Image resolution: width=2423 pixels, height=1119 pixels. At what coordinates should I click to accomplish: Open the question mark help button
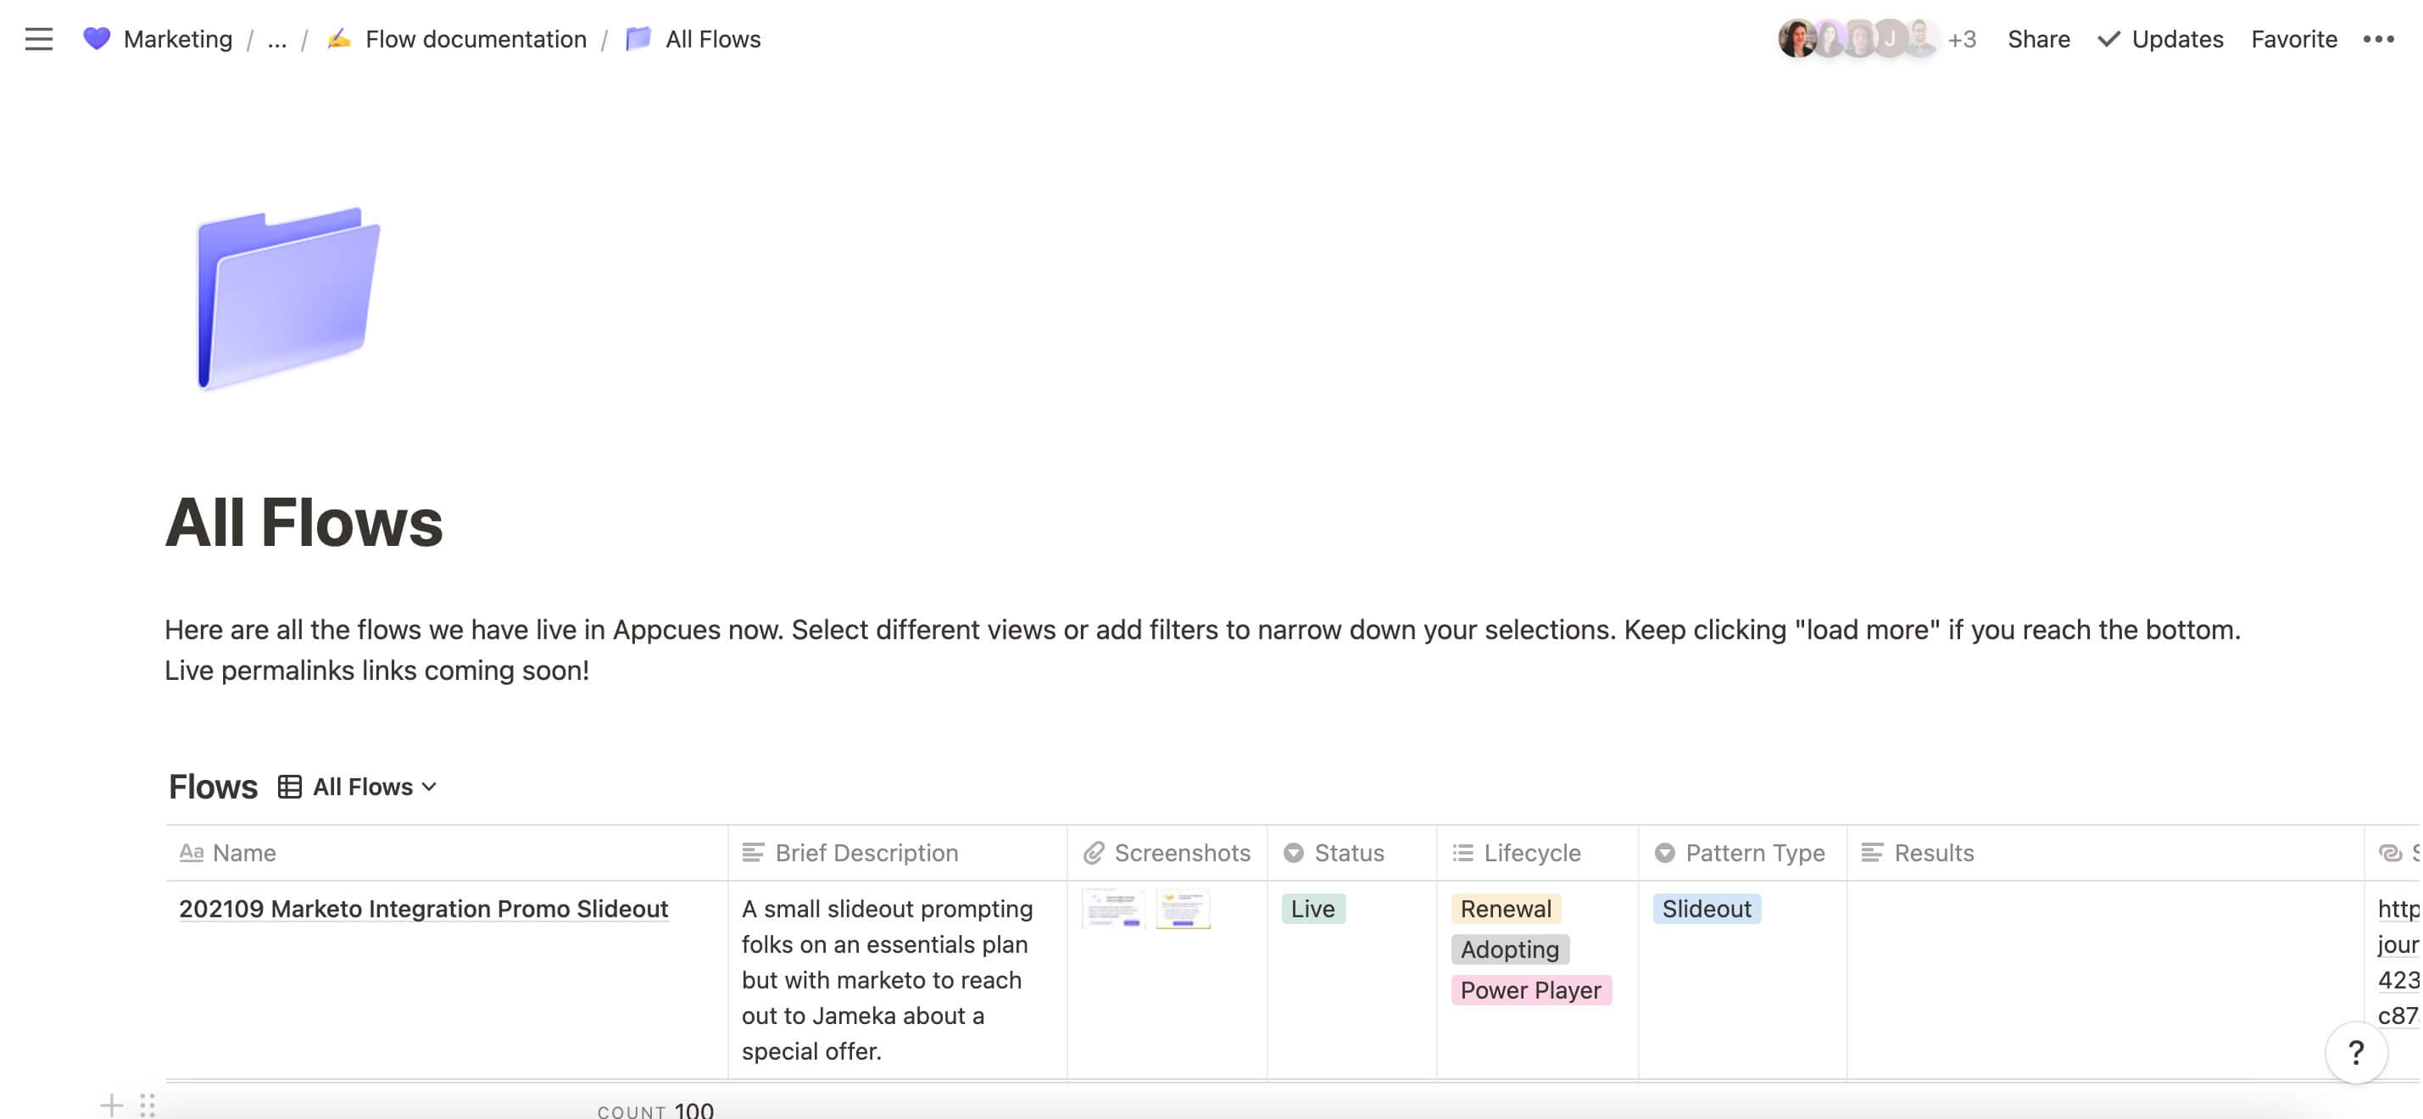pos(2355,1052)
